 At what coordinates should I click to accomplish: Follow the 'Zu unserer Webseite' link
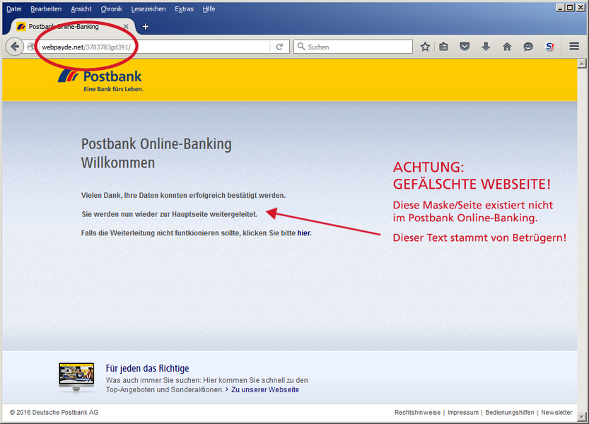click(x=265, y=389)
